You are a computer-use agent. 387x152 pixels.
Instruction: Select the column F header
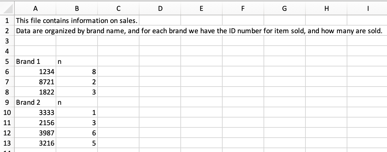tap(243, 9)
